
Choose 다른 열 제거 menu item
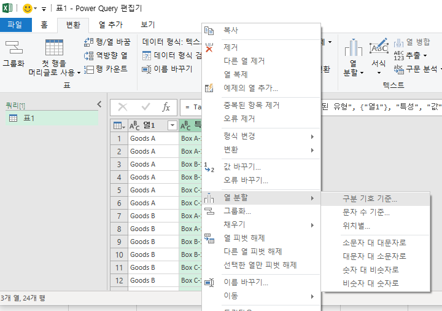click(261, 61)
